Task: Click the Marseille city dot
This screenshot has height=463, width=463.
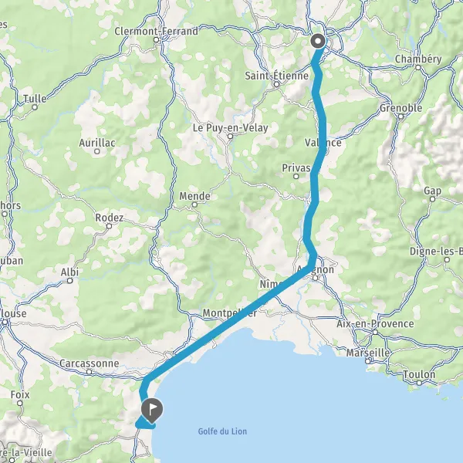Action: point(367,361)
